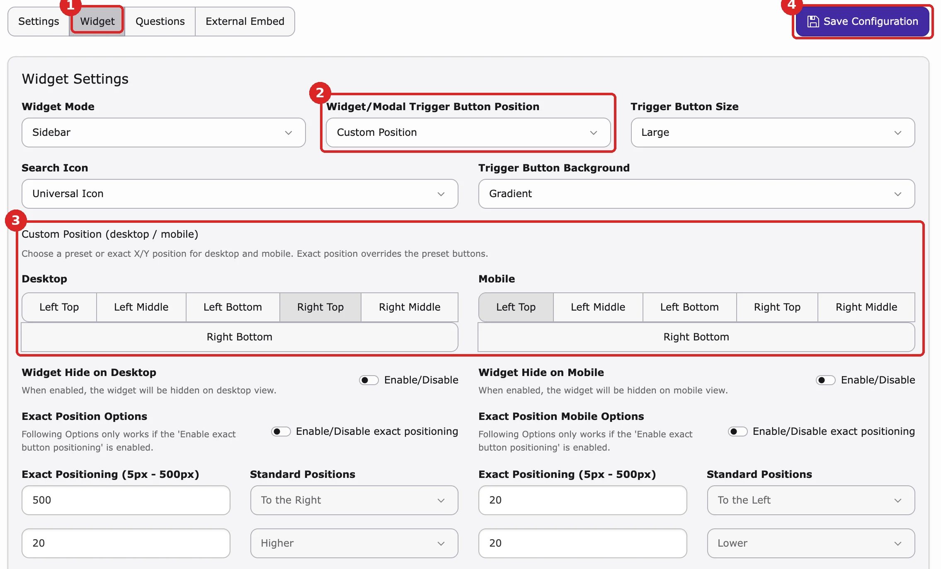This screenshot has height=569, width=941.
Task: Select Mobile Left Bottom position
Action: [690, 307]
